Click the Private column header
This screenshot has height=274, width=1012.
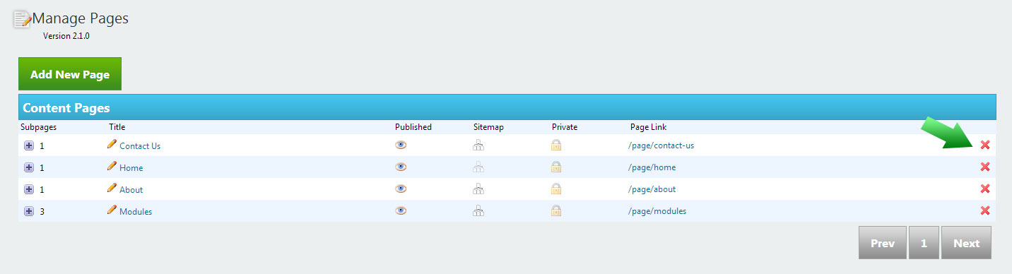pyautogui.click(x=565, y=127)
